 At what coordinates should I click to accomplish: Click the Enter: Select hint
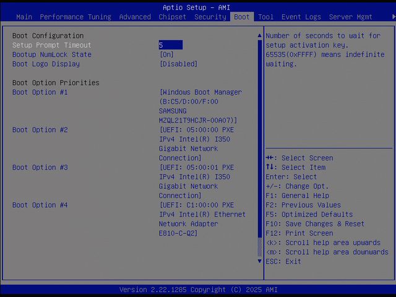coord(291,177)
